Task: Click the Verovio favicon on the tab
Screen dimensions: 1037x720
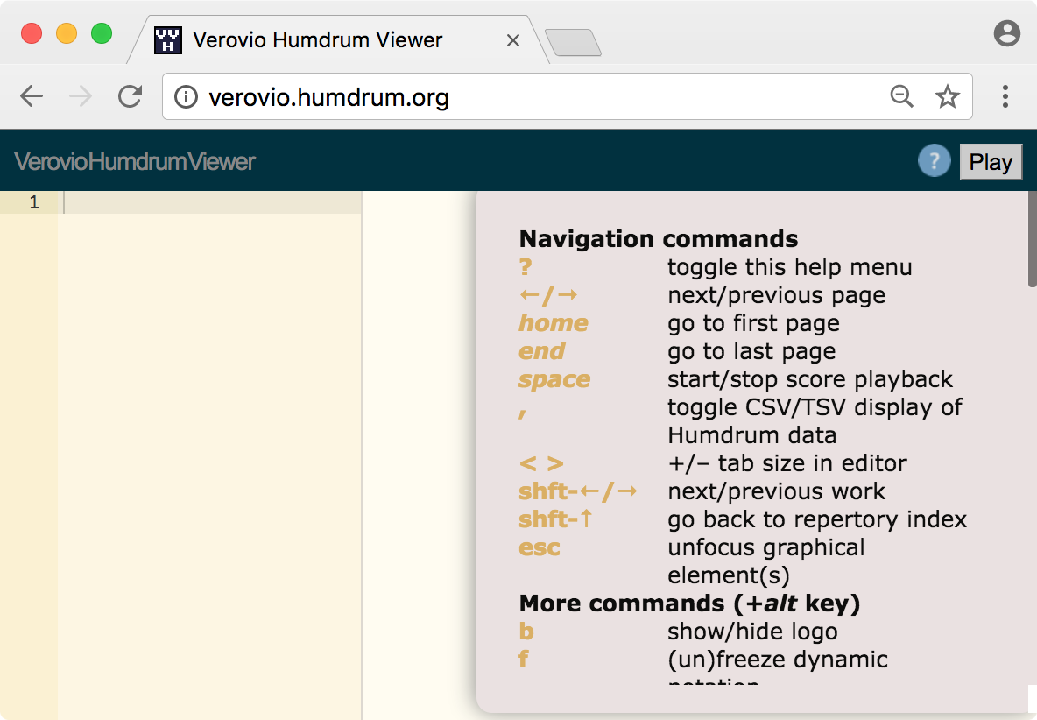Action: pos(168,39)
